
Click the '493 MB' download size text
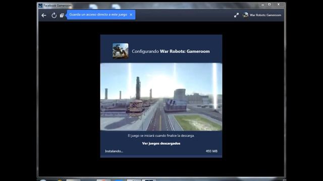211,151
